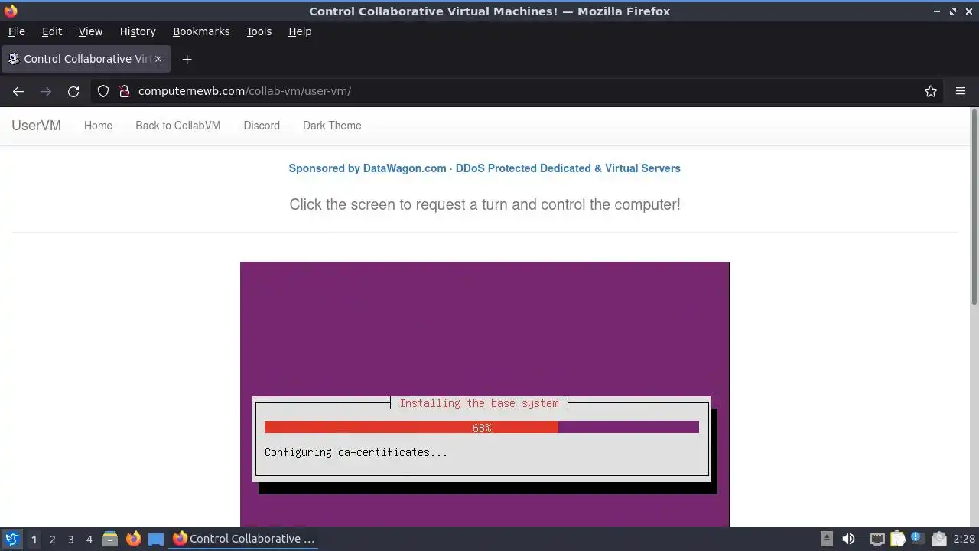Screen dimensions: 979x551
Task: Open the Tools menu
Action: coord(259,31)
